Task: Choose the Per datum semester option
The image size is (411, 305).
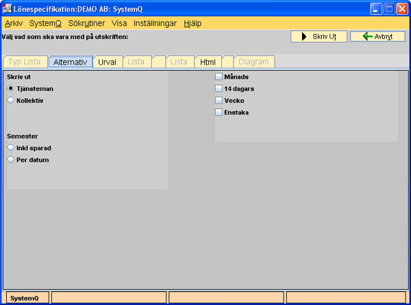Action: pyautogui.click(x=11, y=160)
